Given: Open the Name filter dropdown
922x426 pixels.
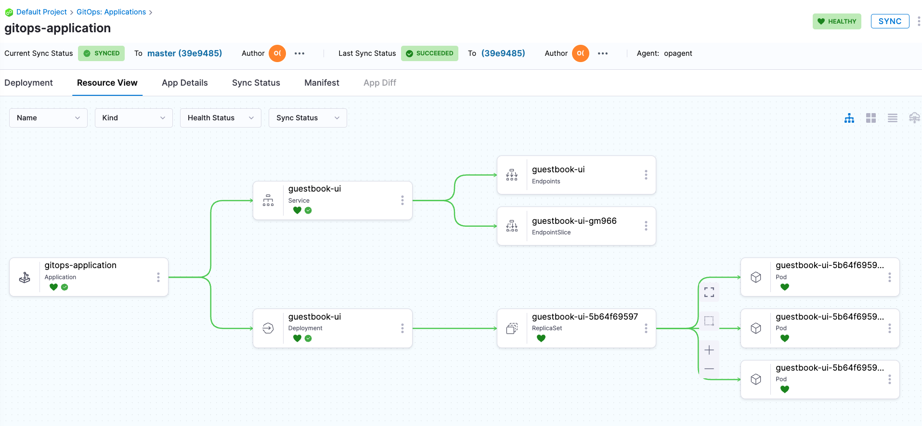Looking at the screenshot, I should click(48, 118).
